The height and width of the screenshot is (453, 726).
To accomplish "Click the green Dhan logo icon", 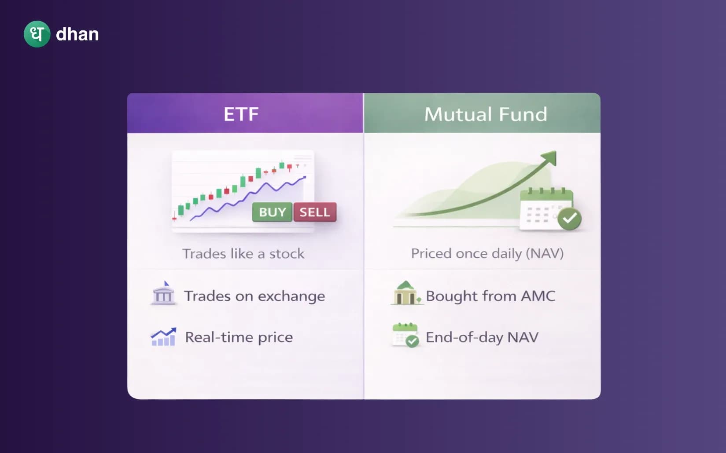I will coord(37,34).
